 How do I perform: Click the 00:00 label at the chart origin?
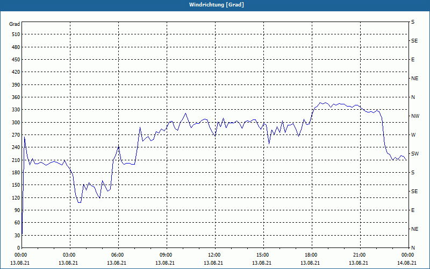21,255
